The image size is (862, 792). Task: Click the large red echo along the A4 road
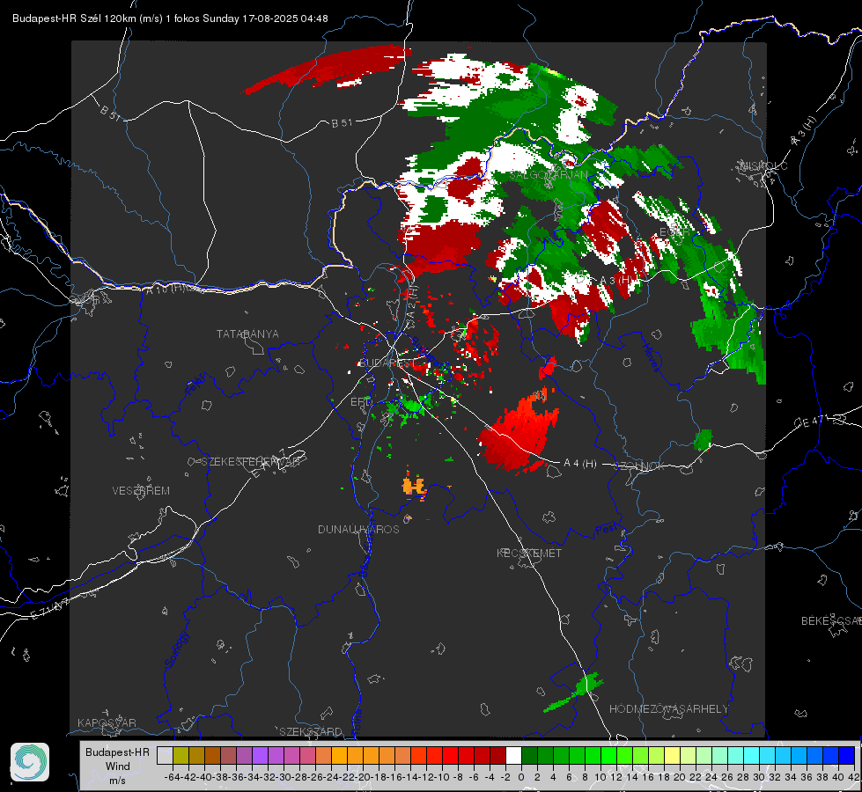pyautogui.click(x=519, y=433)
